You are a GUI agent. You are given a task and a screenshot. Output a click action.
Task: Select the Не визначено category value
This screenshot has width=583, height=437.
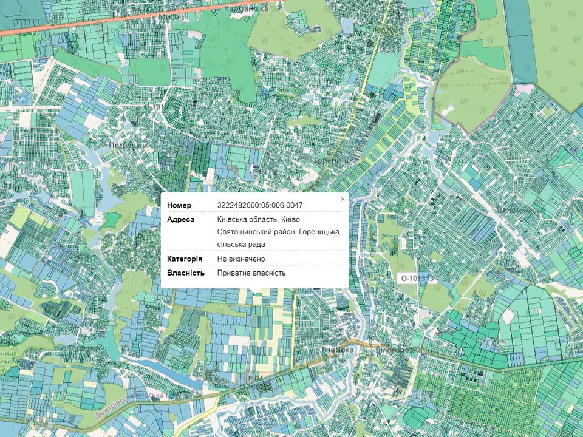point(241,259)
